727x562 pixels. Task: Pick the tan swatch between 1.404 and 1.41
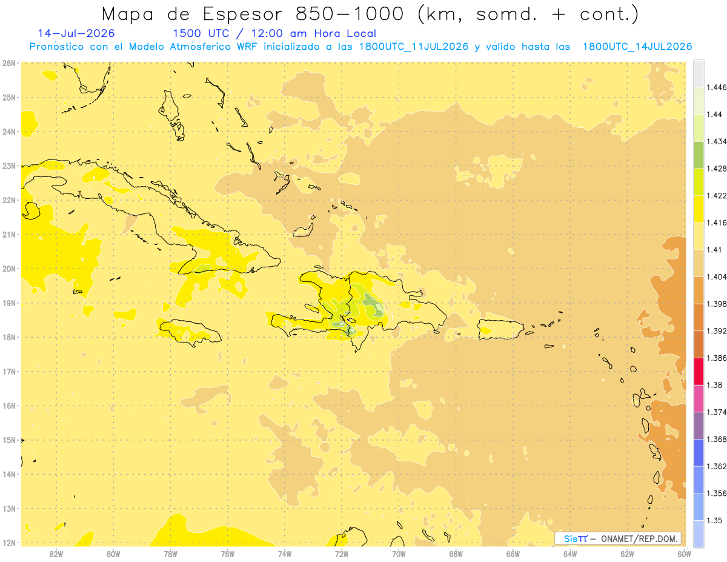click(x=699, y=263)
